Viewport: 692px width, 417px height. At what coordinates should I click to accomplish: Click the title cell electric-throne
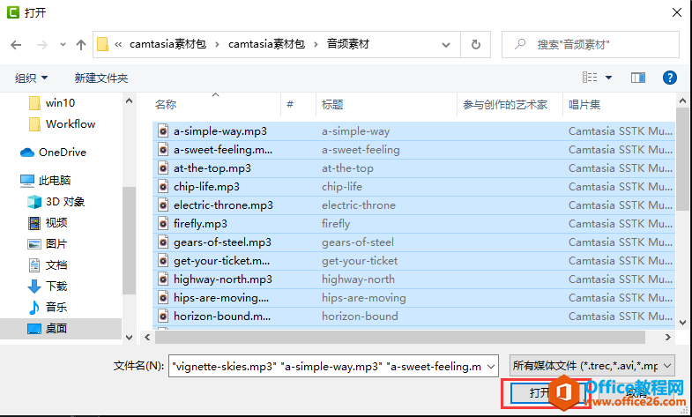pyautogui.click(x=359, y=205)
